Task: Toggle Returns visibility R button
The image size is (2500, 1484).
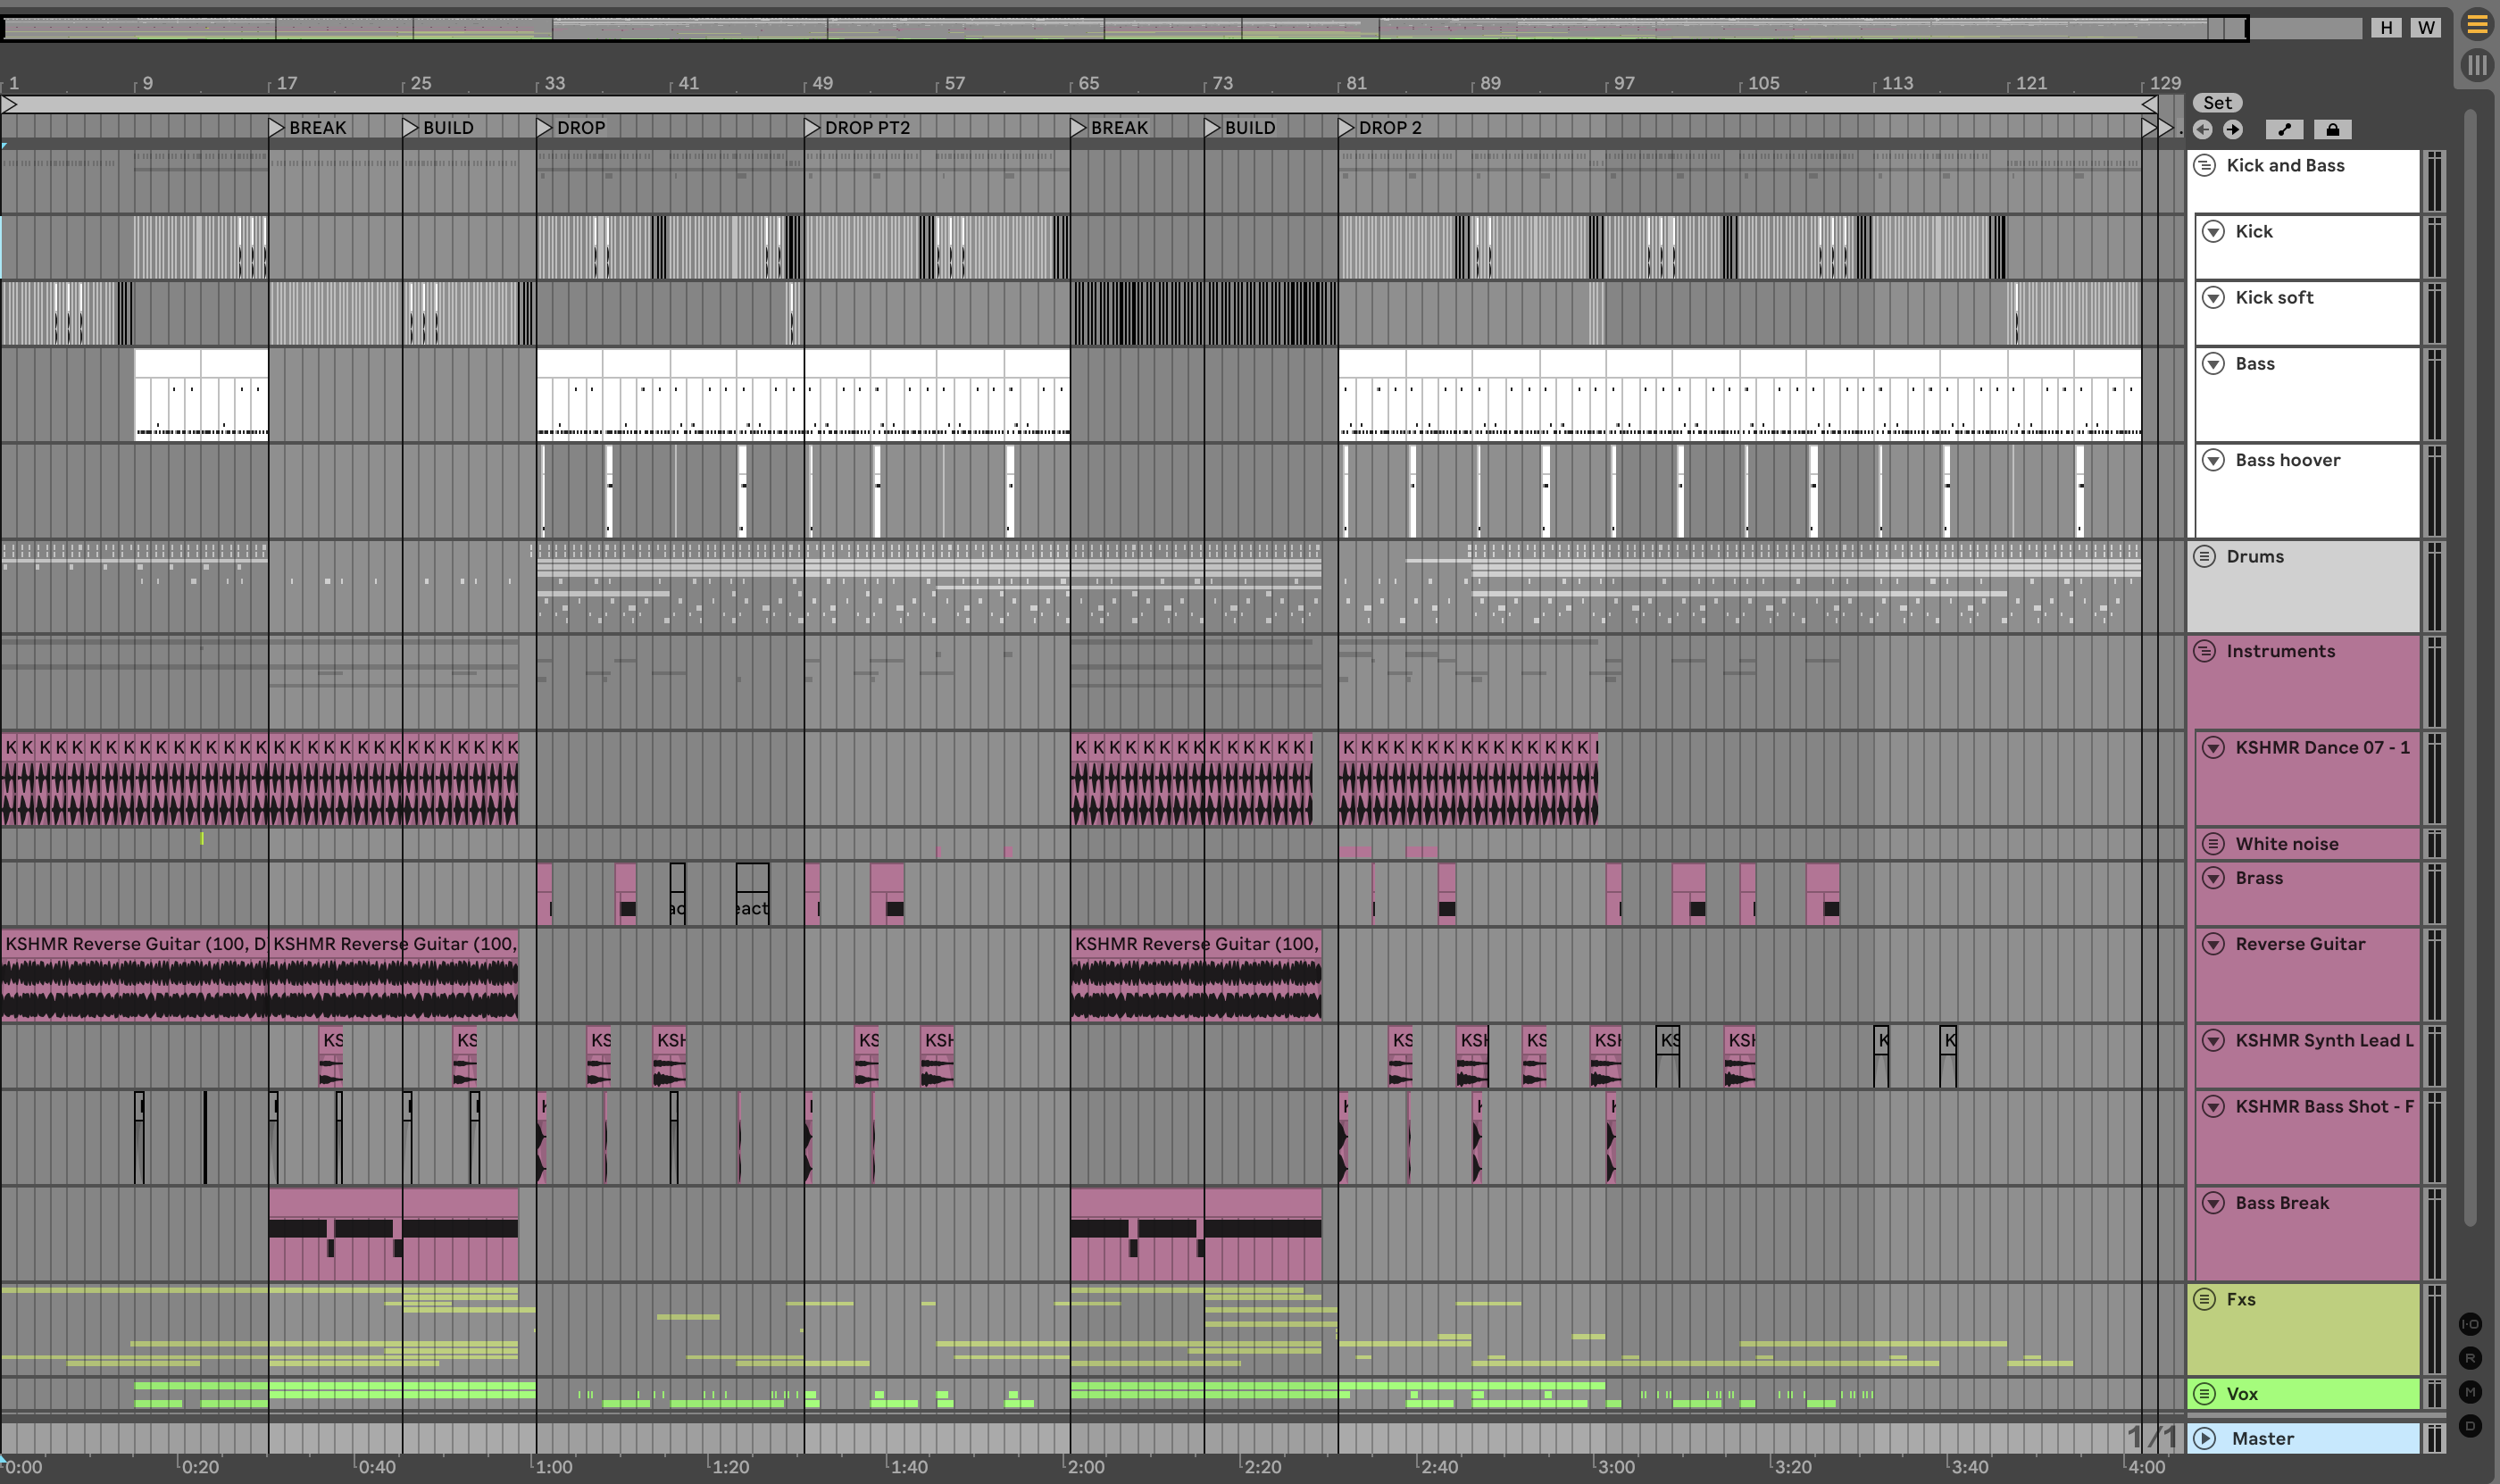Action: tap(2470, 1358)
